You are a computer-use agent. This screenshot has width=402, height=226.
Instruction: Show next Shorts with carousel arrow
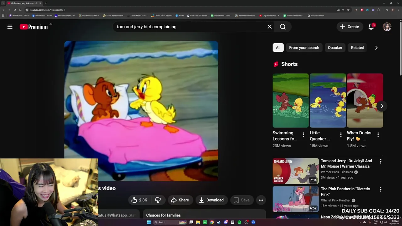[382, 106]
